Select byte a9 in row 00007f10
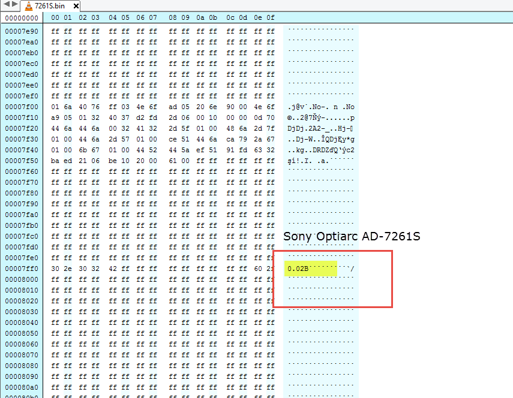This screenshot has height=398, width=513. coord(55,117)
